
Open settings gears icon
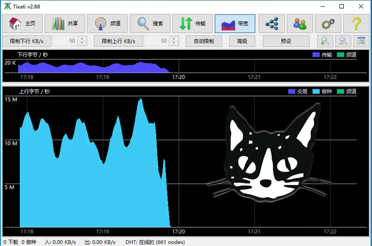click(328, 24)
